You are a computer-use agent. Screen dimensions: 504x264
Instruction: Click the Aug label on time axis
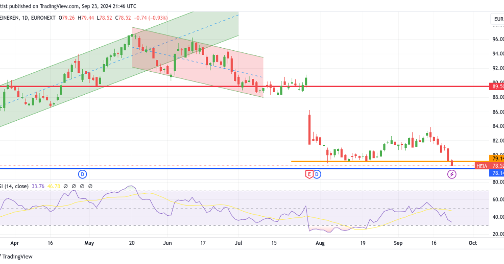point(320,243)
